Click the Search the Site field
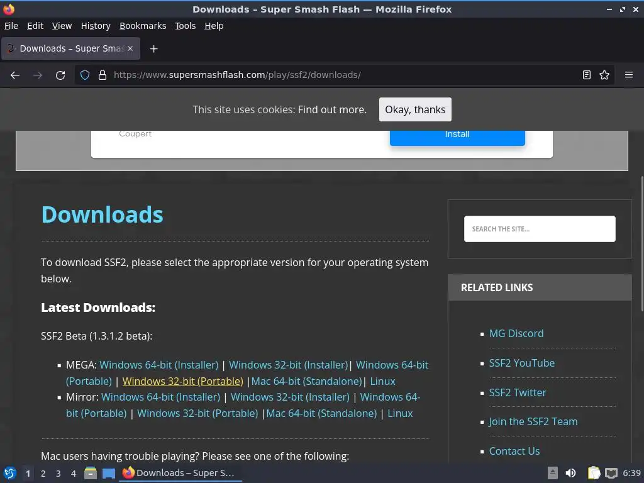The width and height of the screenshot is (644, 483). [x=540, y=229]
